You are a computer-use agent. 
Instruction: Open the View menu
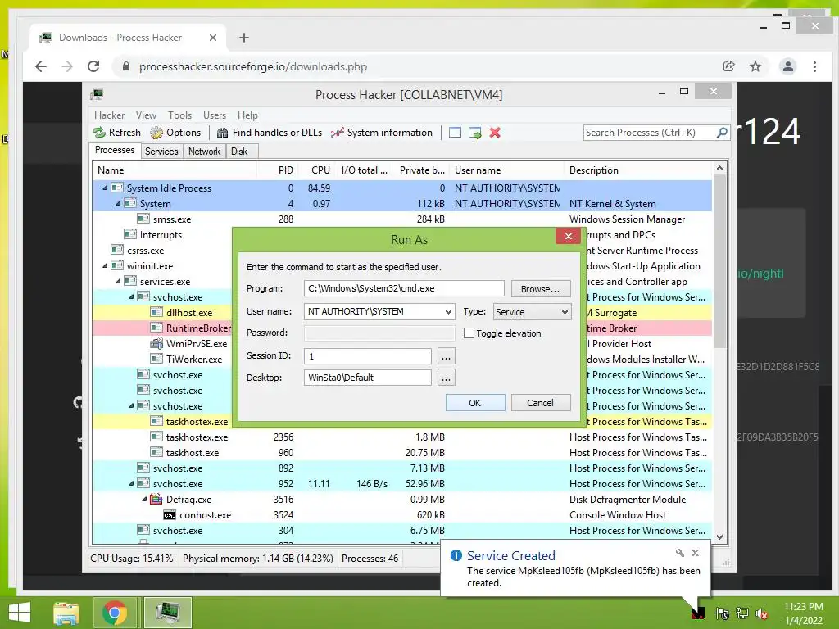click(146, 115)
